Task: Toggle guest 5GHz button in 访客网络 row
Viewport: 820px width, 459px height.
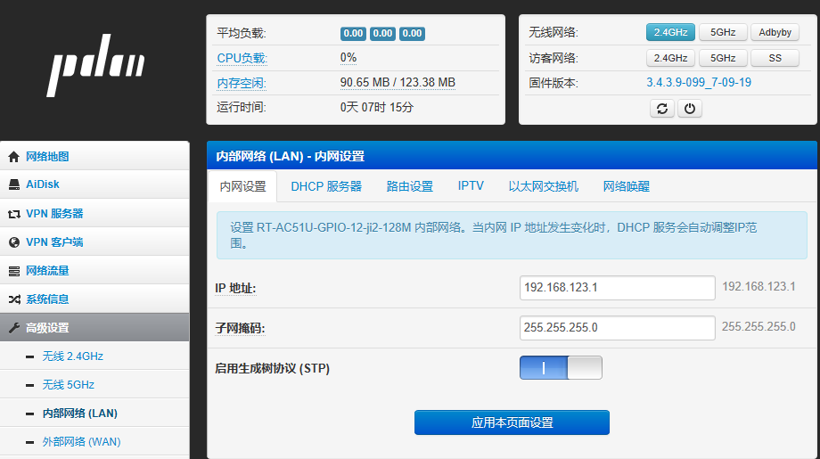Action: (x=723, y=58)
